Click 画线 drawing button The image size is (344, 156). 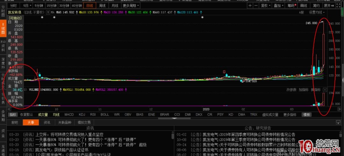point(304,6)
